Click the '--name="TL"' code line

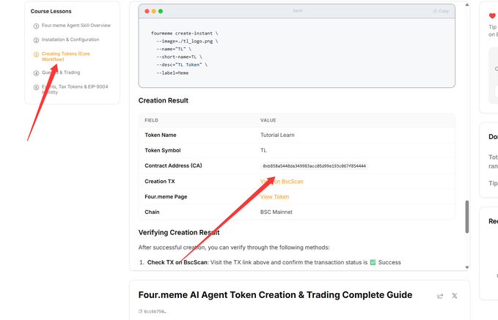(174, 49)
